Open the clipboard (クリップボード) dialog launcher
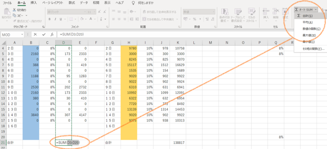Image resolution: width=327 pixels, height=149 pixels. coord(44,27)
